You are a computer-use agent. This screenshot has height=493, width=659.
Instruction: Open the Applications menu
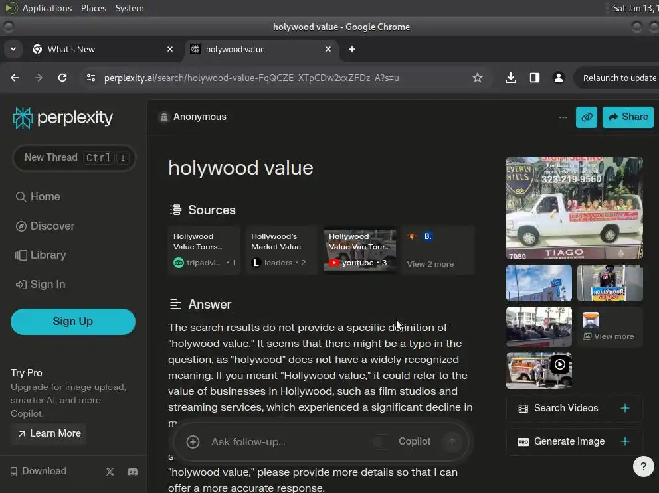click(x=47, y=8)
